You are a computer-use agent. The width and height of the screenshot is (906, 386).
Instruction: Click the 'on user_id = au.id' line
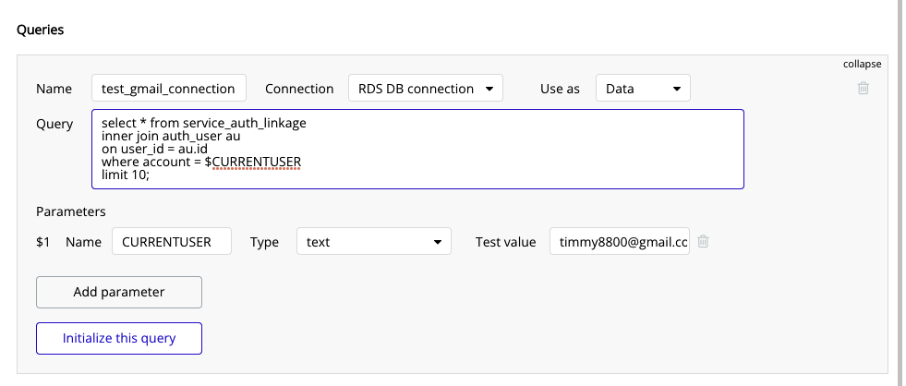154,150
